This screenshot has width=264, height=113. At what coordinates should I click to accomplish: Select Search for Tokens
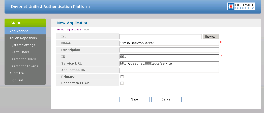coord(24,66)
